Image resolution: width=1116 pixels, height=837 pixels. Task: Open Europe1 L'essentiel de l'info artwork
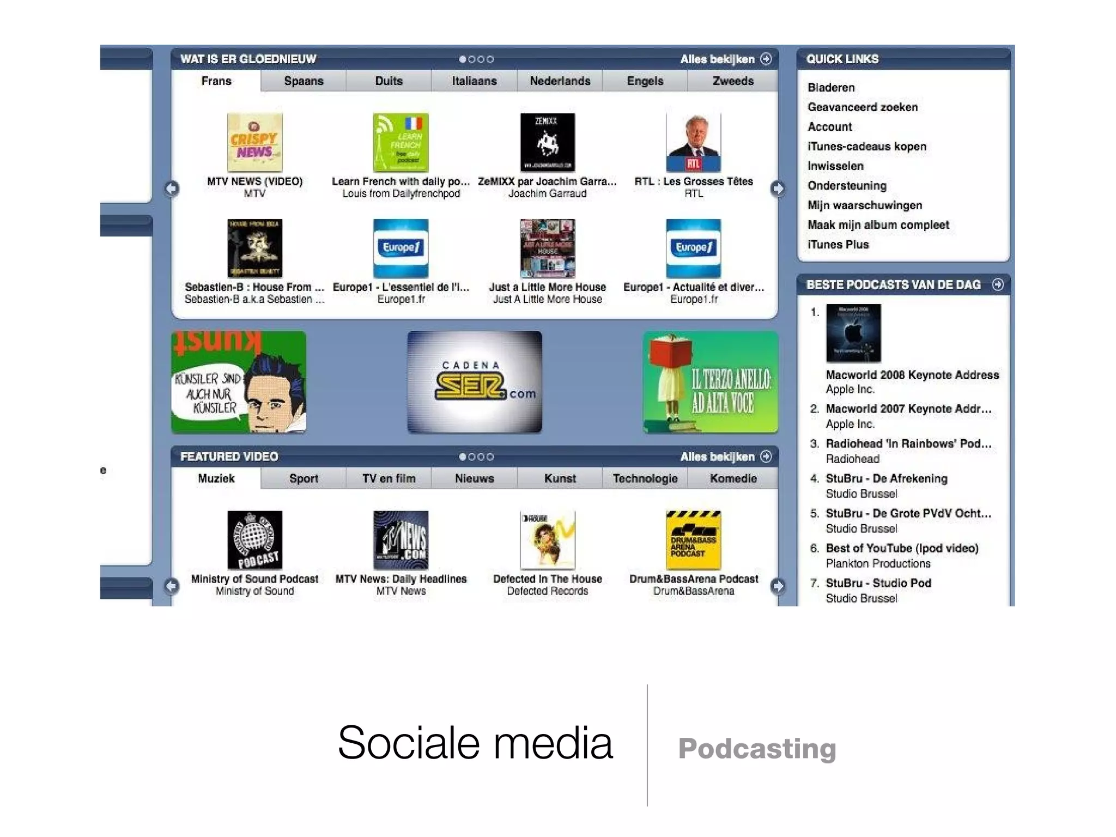point(401,248)
